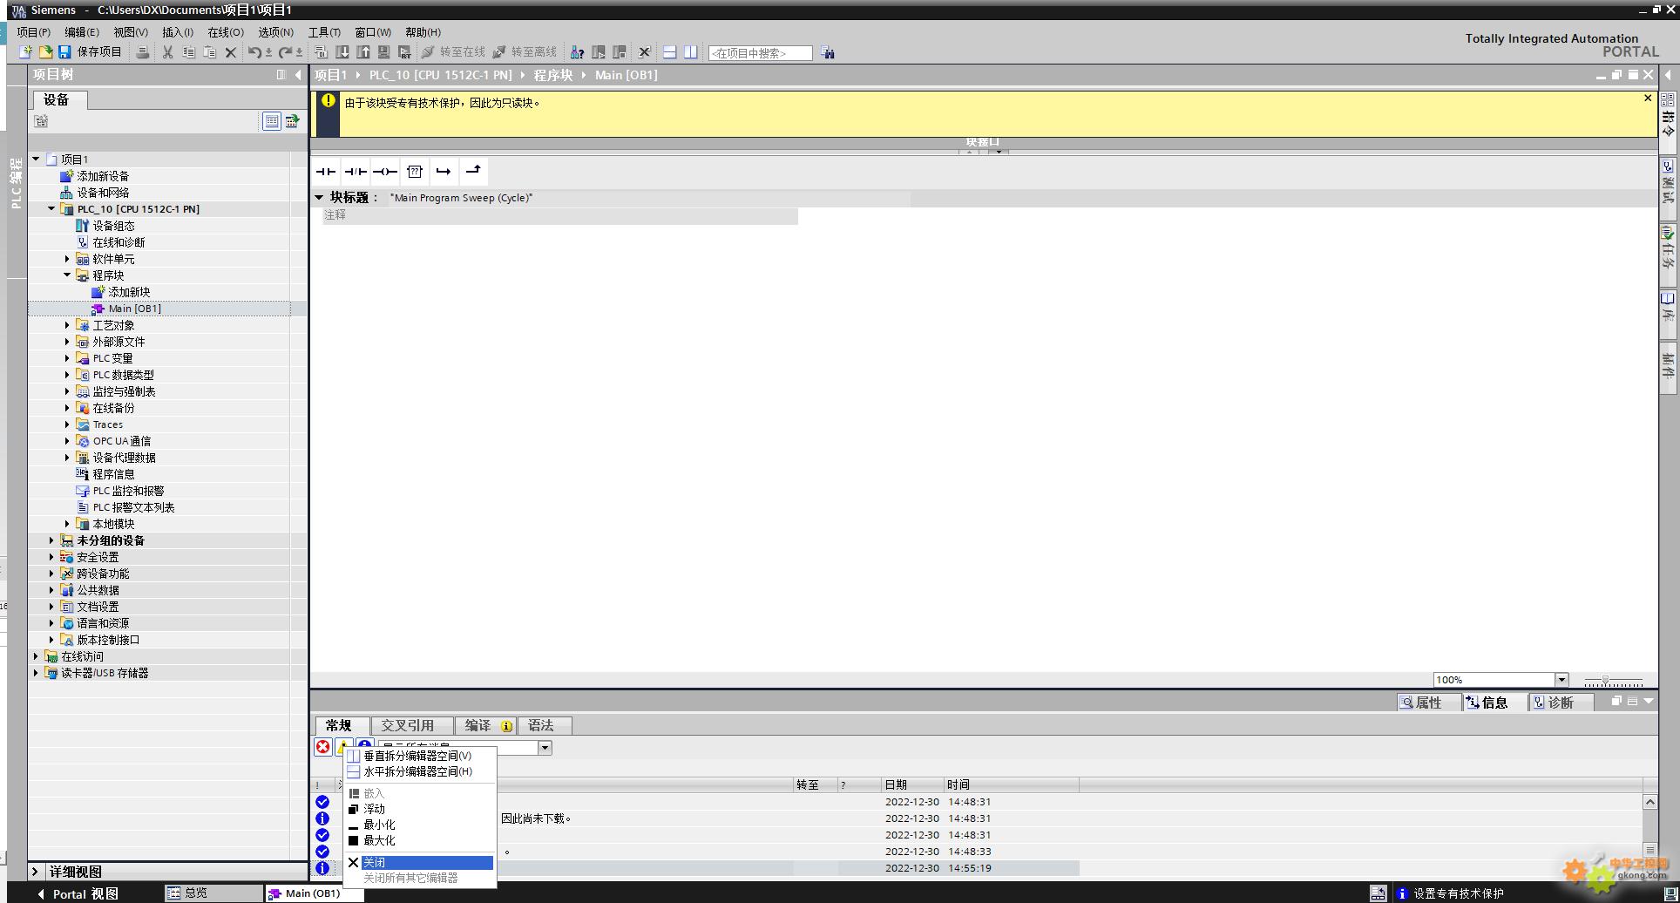The height and width of the screenshot is (903, 1680).
Task: Switch to the 编译 tab
Action: pos(486,725)
